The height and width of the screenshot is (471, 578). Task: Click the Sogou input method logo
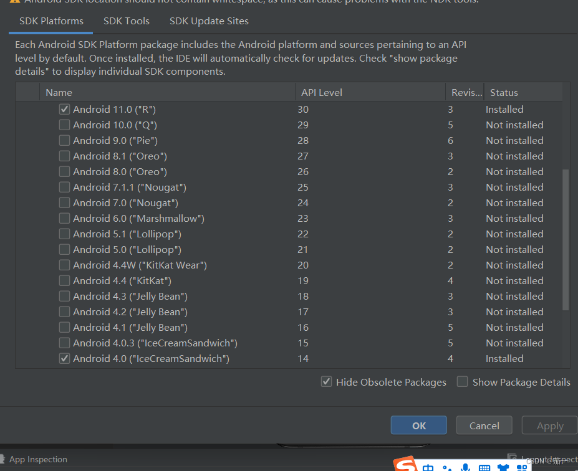(405, 465)
